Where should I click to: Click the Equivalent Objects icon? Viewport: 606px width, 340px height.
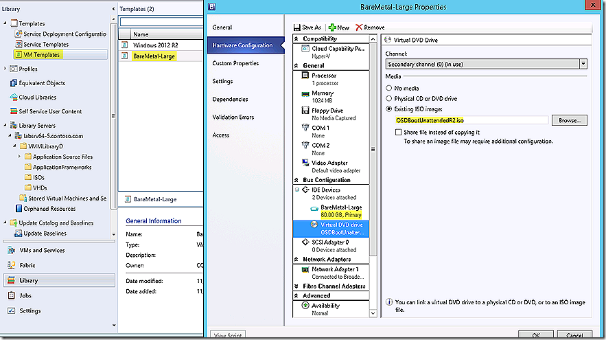tap(14, 83)
